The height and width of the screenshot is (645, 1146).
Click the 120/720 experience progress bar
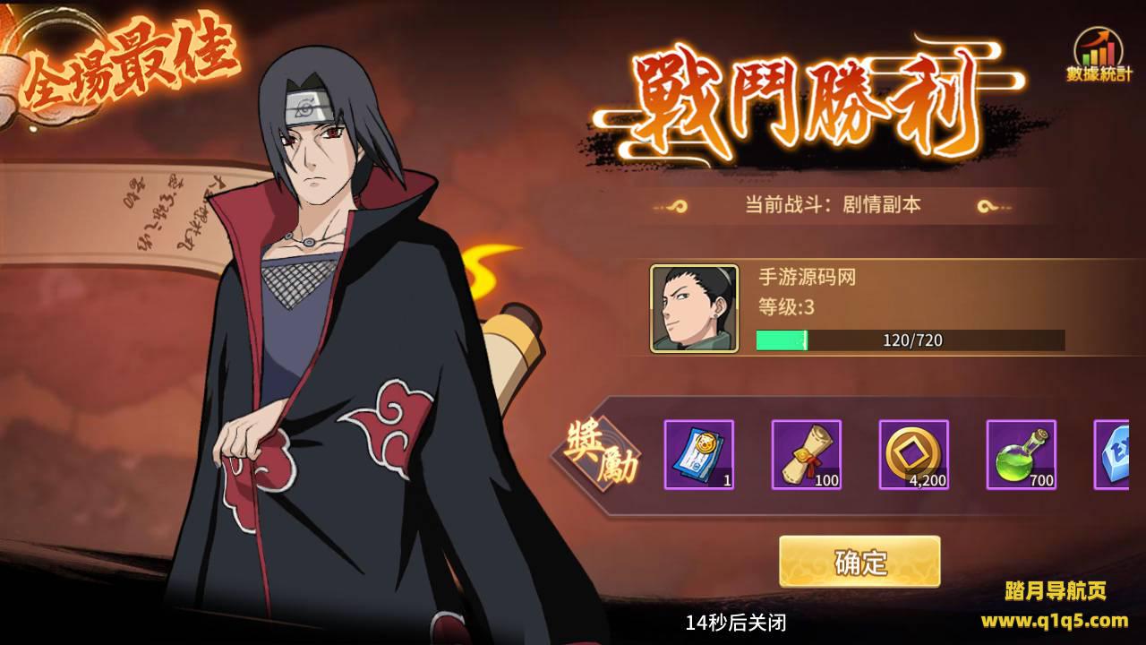911,340
